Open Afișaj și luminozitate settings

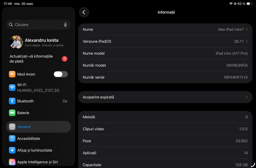click(38, 150)
